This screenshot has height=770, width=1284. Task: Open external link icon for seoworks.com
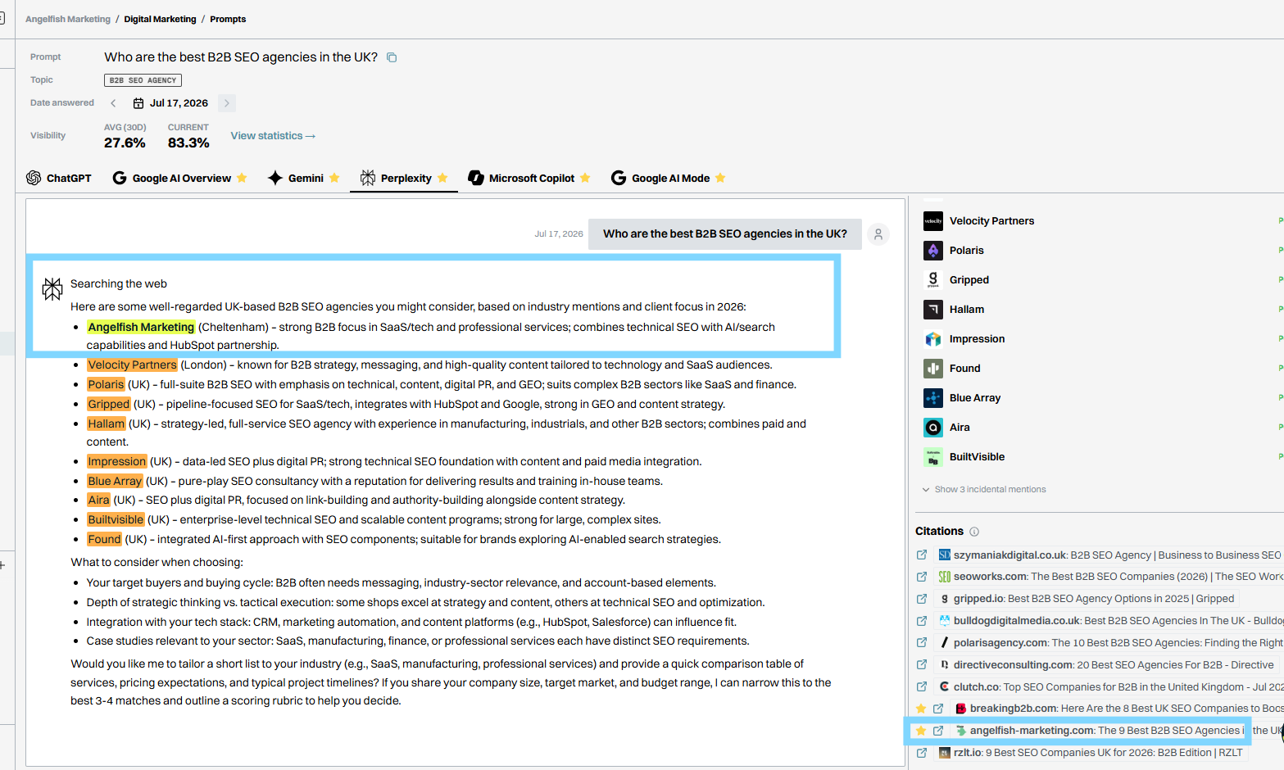pyautogui.click(x=922, y=577)
